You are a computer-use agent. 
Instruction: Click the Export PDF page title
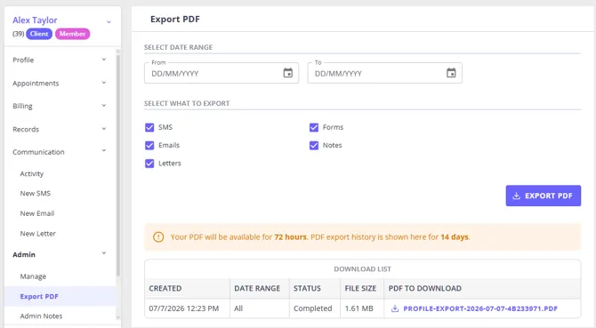pyautogui.click(x=175, y=19)
